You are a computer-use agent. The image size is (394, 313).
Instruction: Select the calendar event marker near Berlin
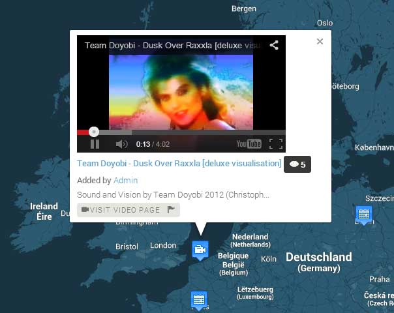pos(364,215)
